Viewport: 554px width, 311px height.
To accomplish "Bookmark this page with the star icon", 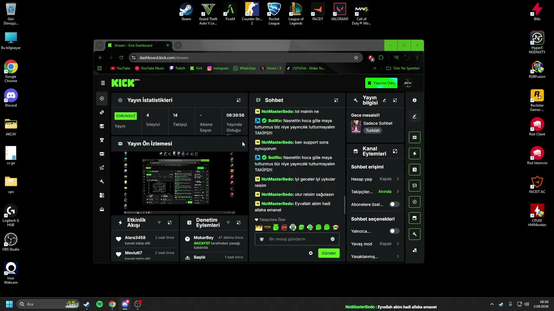I will (356, 57).
